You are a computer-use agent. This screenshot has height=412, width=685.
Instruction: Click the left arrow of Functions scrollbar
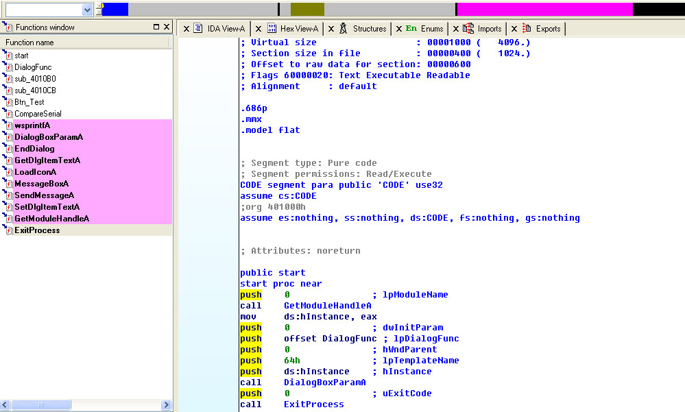coord(5,404)
